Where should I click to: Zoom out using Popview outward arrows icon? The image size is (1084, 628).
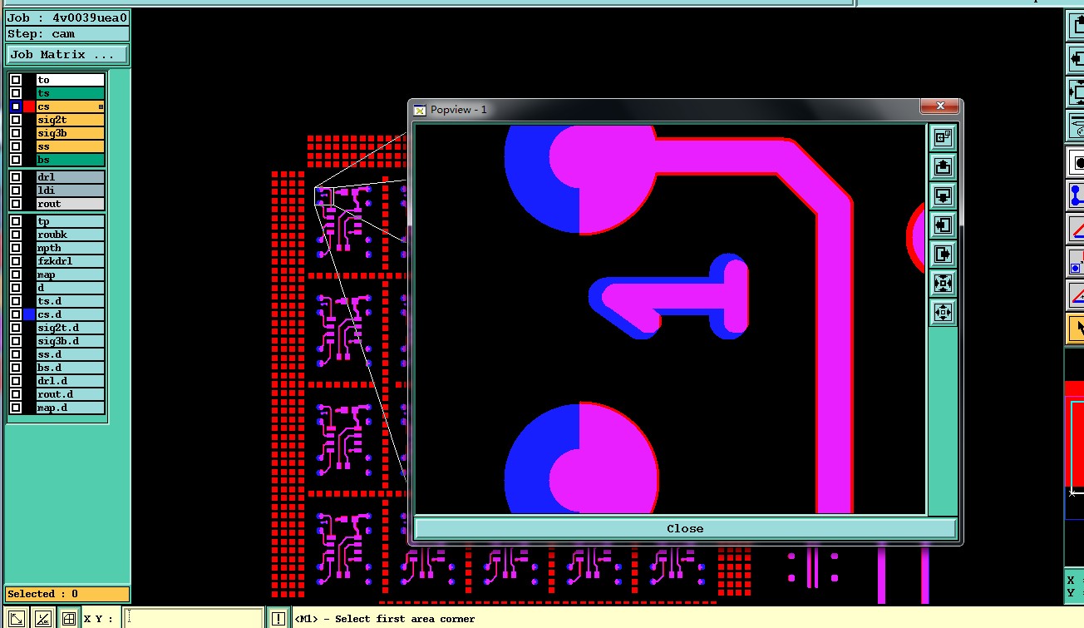(943, 312)
